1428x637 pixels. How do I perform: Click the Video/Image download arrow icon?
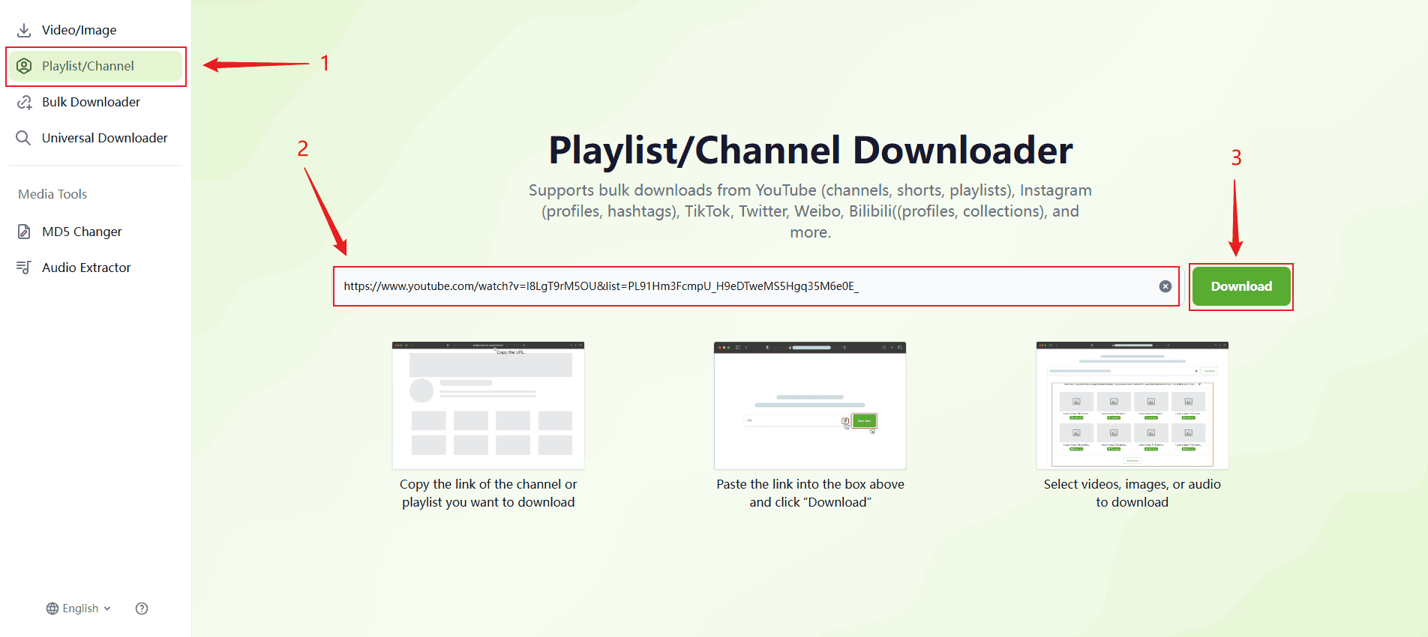coord(24,30)
